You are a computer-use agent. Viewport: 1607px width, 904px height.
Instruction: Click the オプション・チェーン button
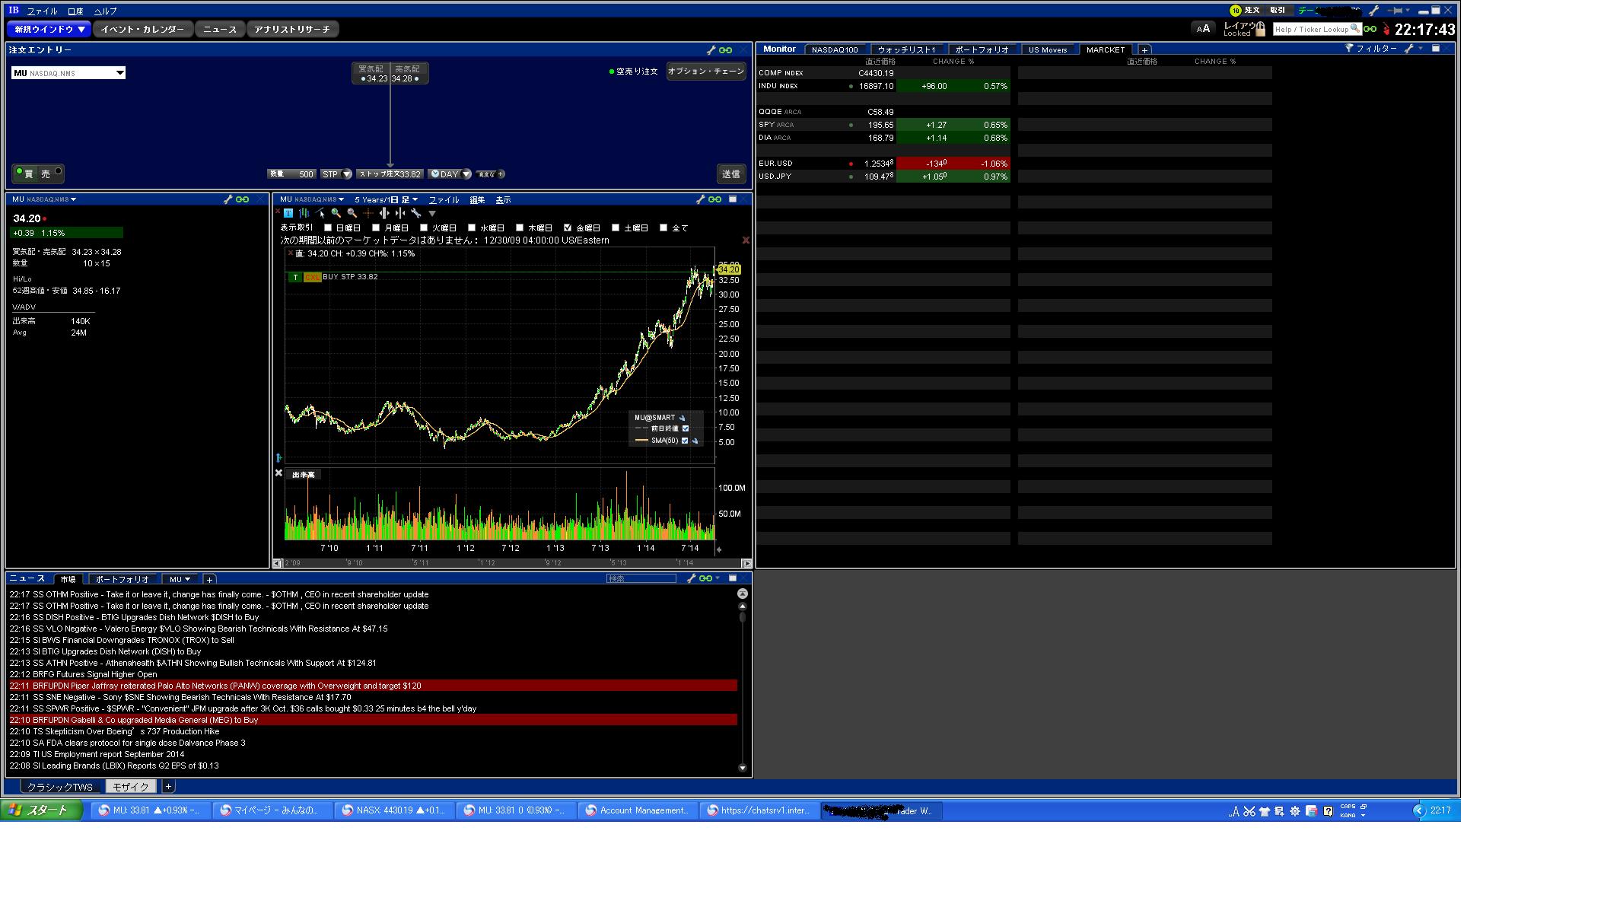[705, 71]
